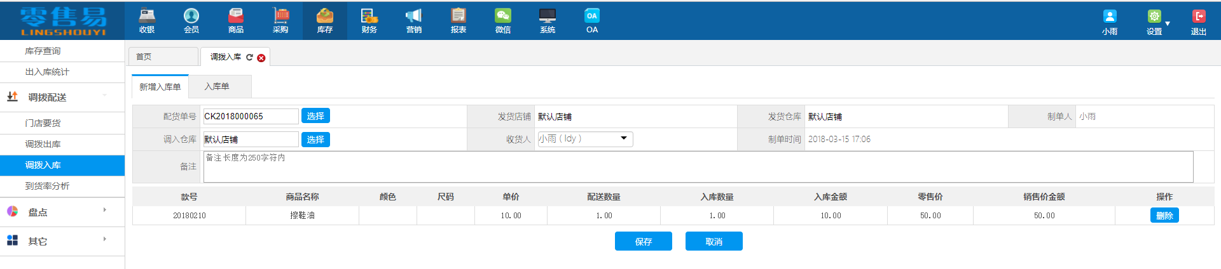
Task: Click the 配送数量 cell 1.00
Action: point(604,216)
